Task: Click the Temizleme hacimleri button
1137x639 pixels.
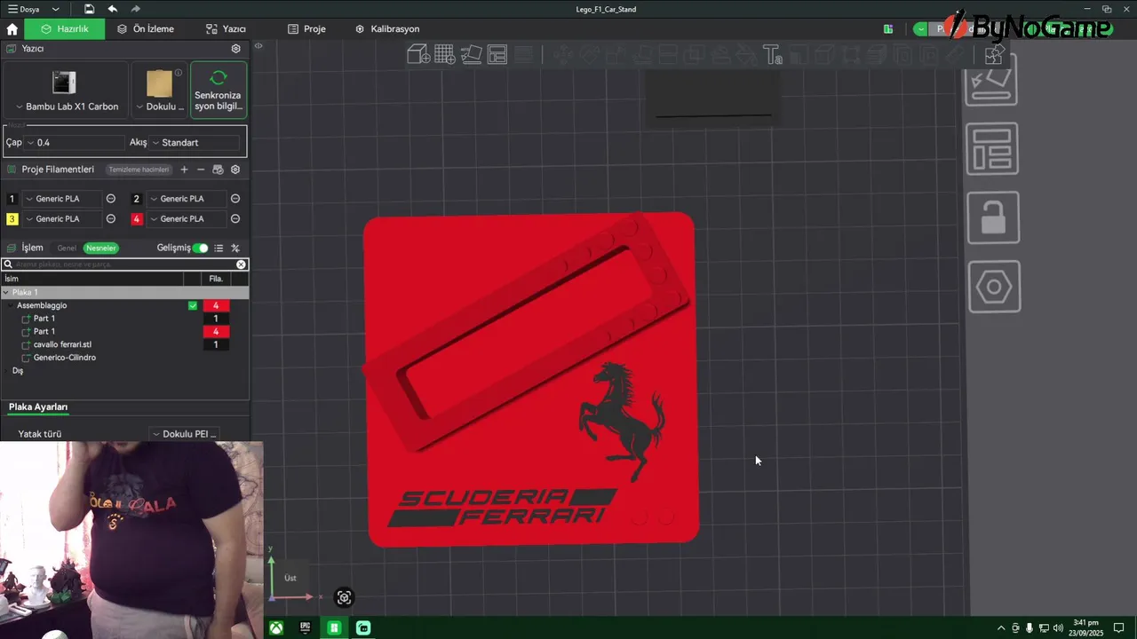Action: [139, 170]
